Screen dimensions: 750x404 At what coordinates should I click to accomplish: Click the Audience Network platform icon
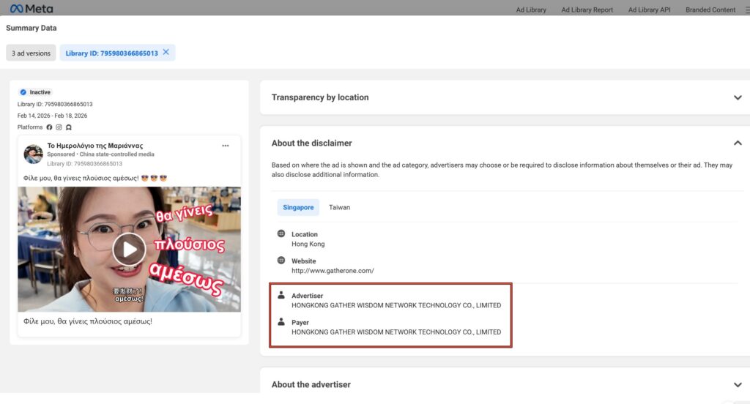click(69, 127)
